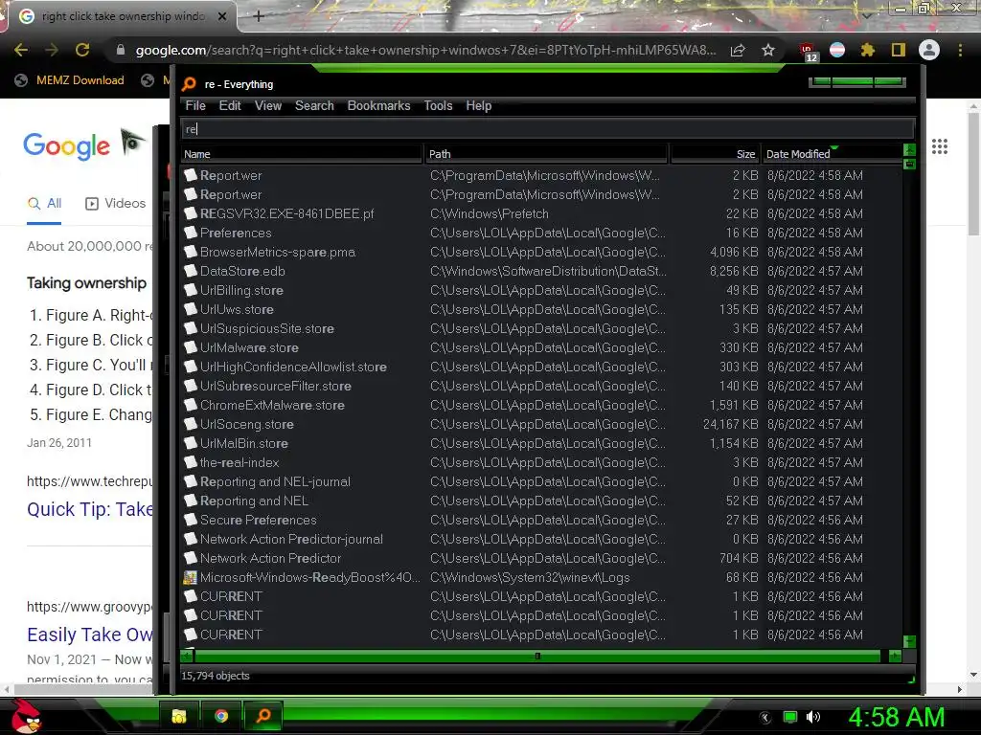Click UrlMalBin.store file name

[x=244, y=443]
